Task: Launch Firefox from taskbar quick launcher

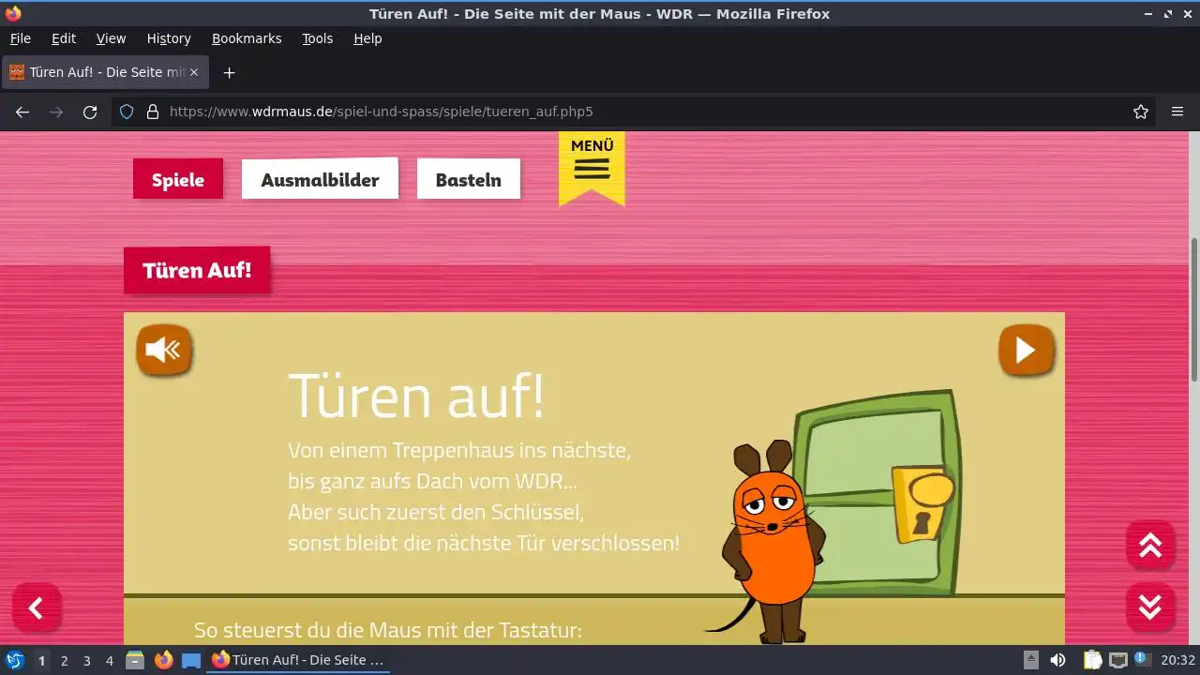Action: click(163, 660)
